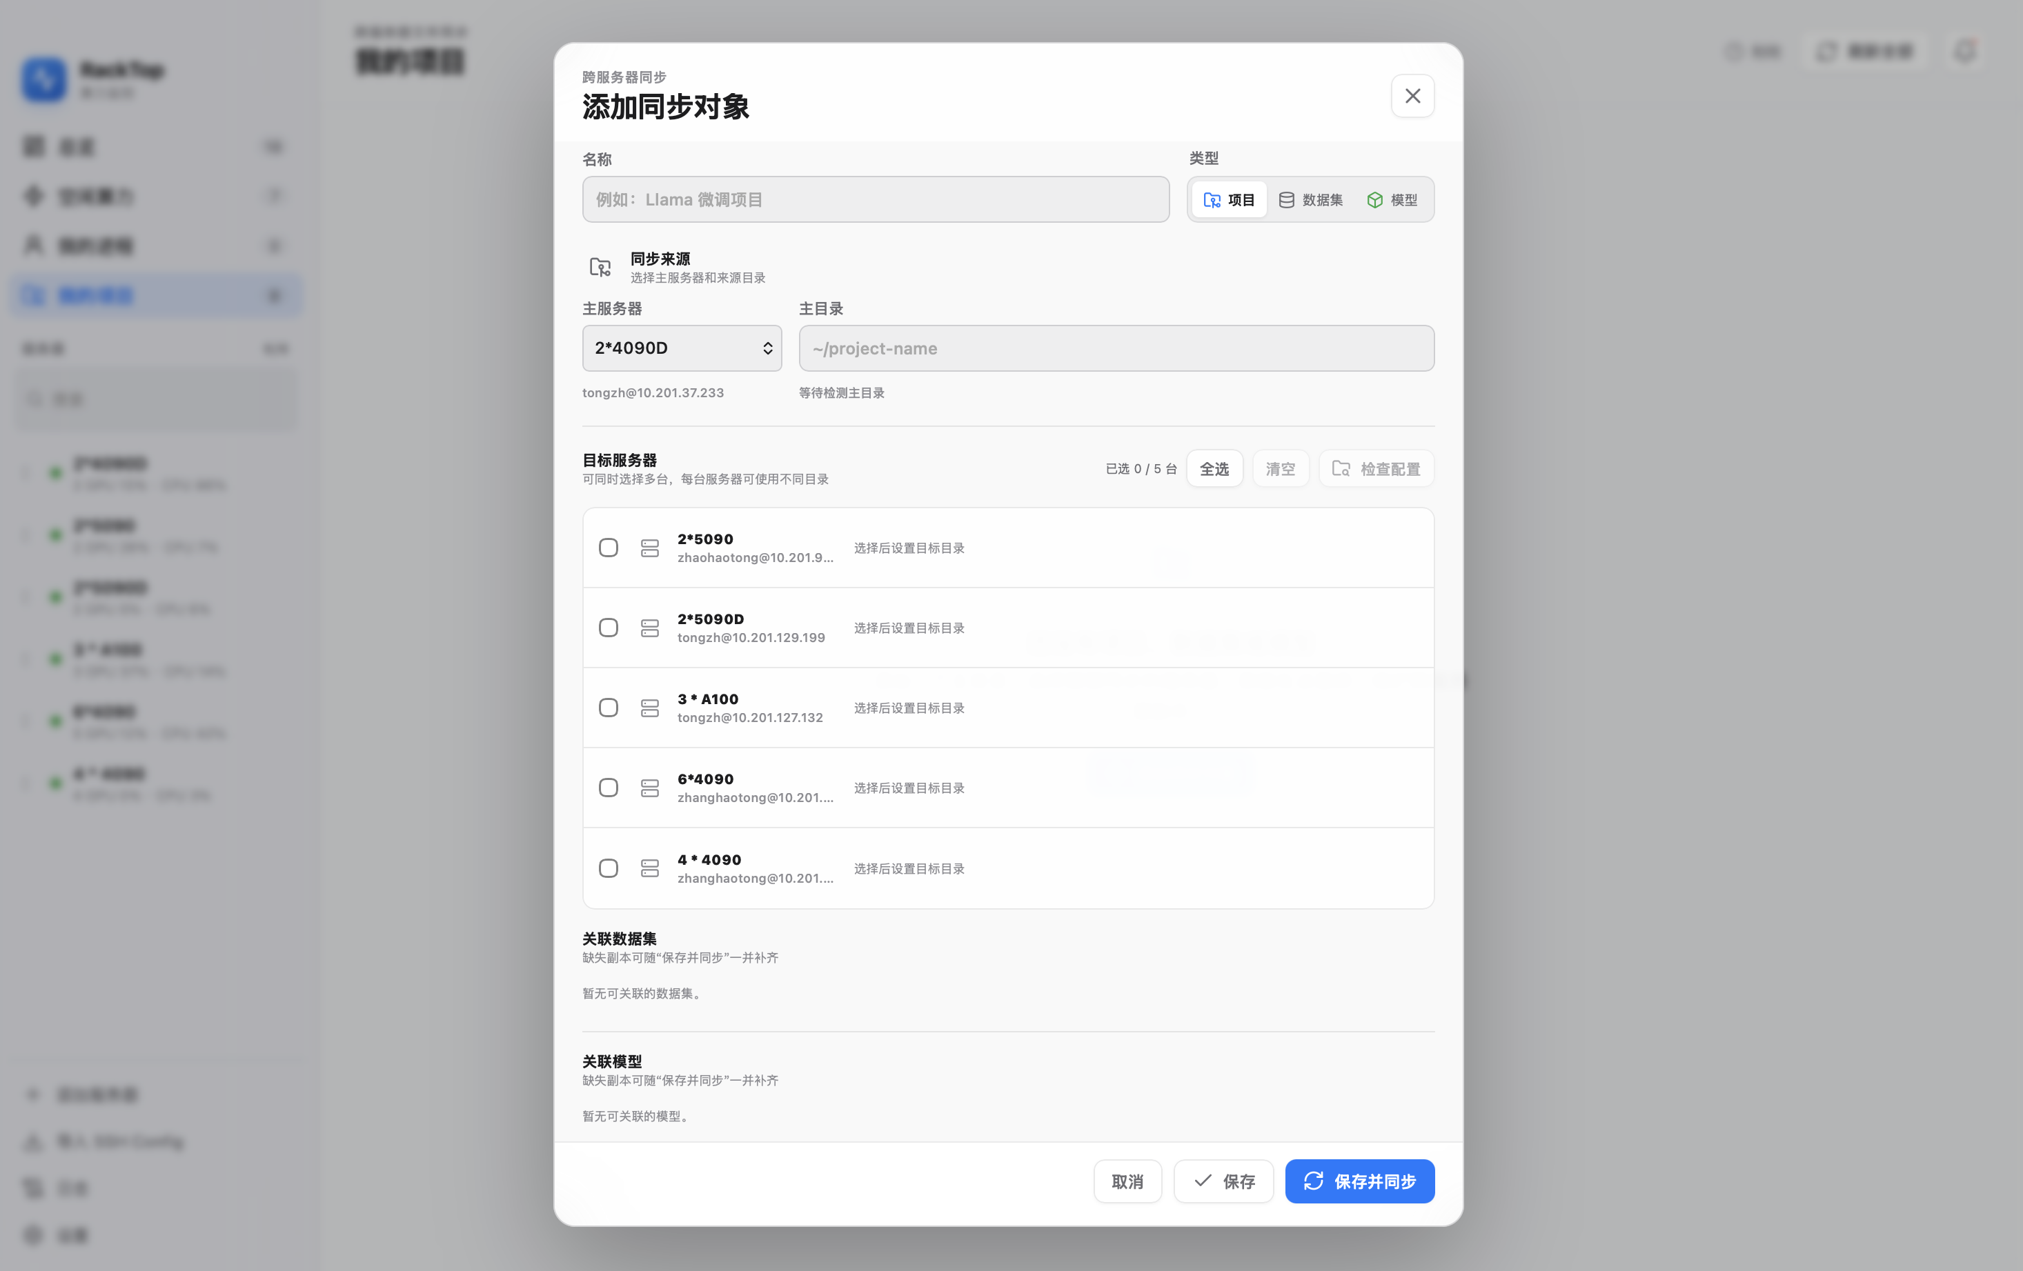Click the tongzh@10.201.37.233 host text
The height and width of the screenshot is (1271, 2023).
[653, 393]
